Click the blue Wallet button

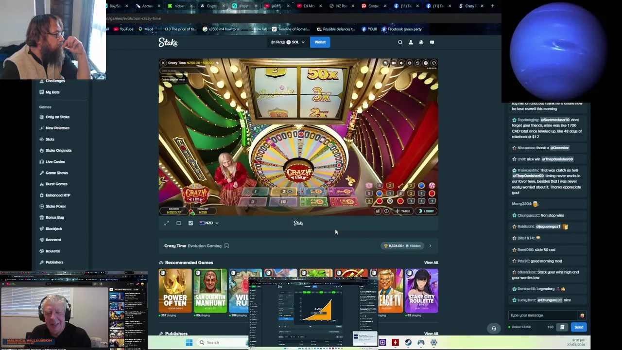click(x=320, y=42)
